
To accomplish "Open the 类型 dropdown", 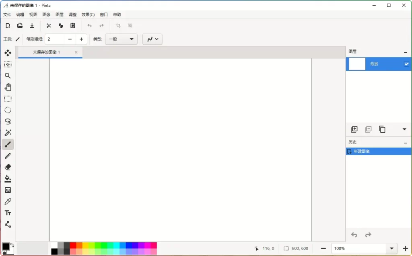I will [121, 39].
